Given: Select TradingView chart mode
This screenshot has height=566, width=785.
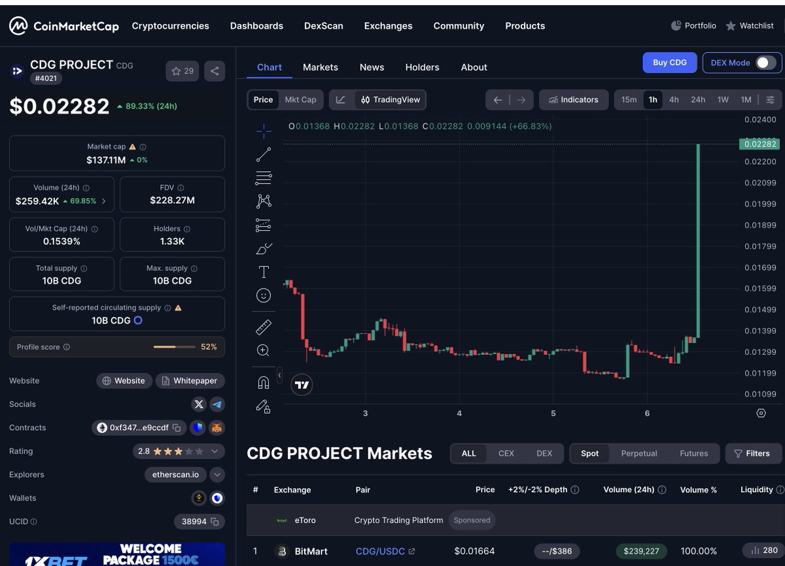Looking at the screenshot, I should coord(391,100).
